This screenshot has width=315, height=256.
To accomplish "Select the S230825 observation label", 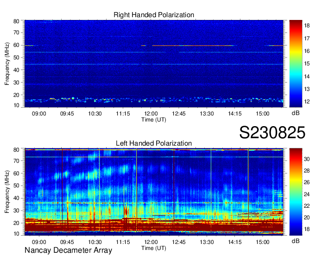I will click(x=272, y=133).
